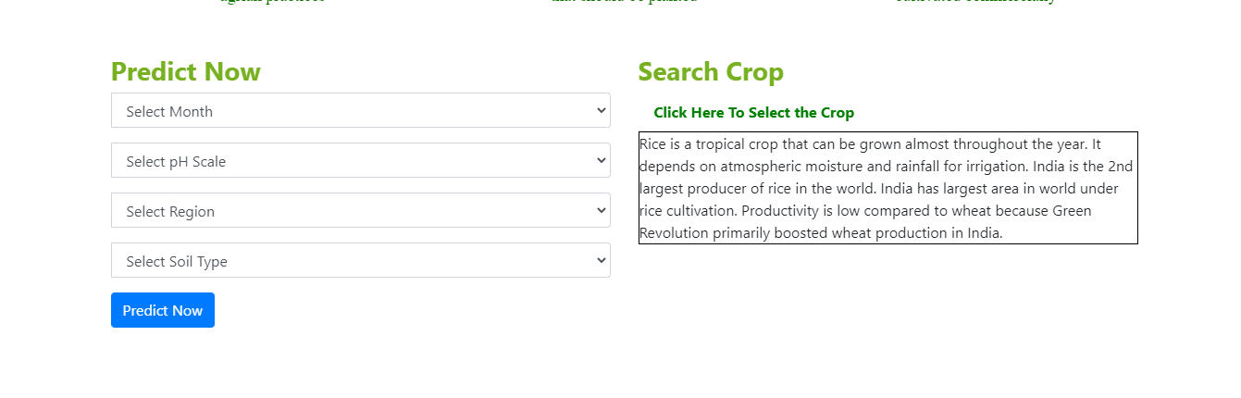Click inside the rice description box

[x=887, y=188]
